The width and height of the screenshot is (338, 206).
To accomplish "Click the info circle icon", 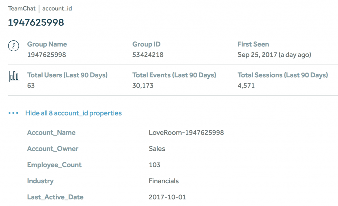I will [x=13, y=46].
